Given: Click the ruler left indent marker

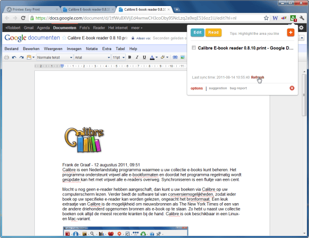Looking at the screenshot, I should pos(62,66).
